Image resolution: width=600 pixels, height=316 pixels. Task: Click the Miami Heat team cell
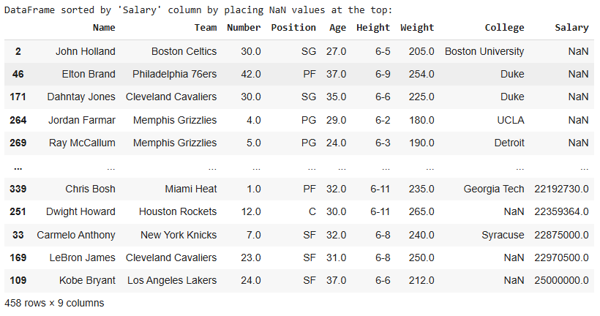pos(191,189)
